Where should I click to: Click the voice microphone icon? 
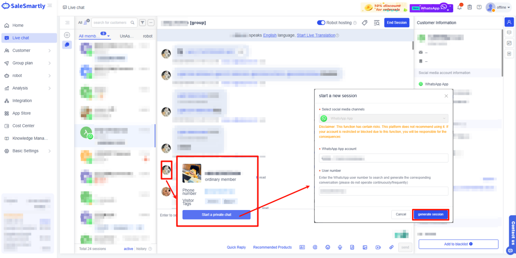[x=340, y=247]
